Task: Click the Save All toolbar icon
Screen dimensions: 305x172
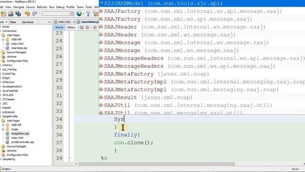Action: (x=18, y=14)
